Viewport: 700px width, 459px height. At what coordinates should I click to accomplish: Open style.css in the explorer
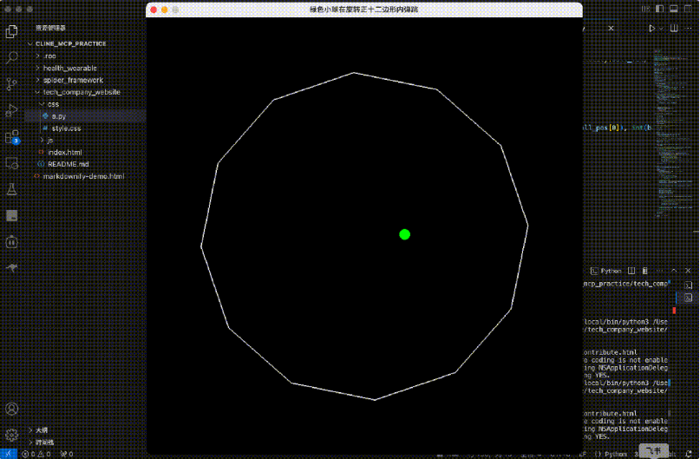66,128
